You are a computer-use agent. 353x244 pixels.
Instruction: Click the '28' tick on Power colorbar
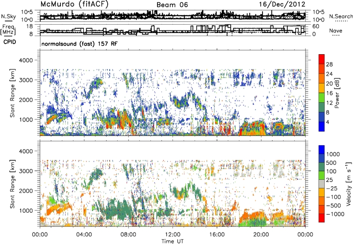(329, 64)
